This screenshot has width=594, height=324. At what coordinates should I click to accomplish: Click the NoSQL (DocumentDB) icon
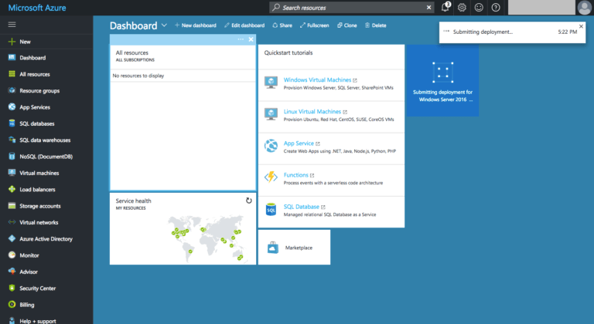click(12, 157)
